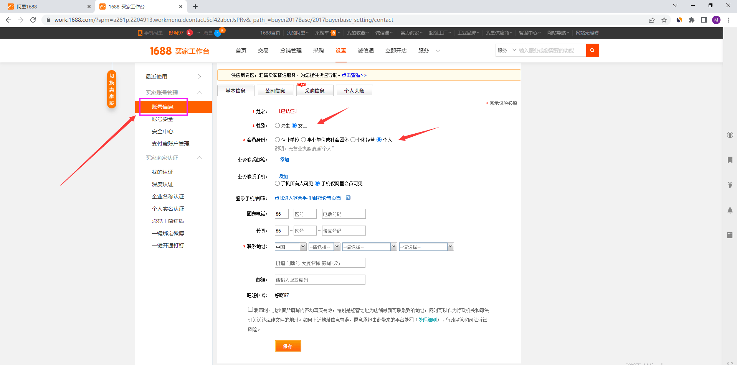Screen dimensions: 737x365
Task: Click the blue Wangwang message icon
Action: [x=217, y=33]
